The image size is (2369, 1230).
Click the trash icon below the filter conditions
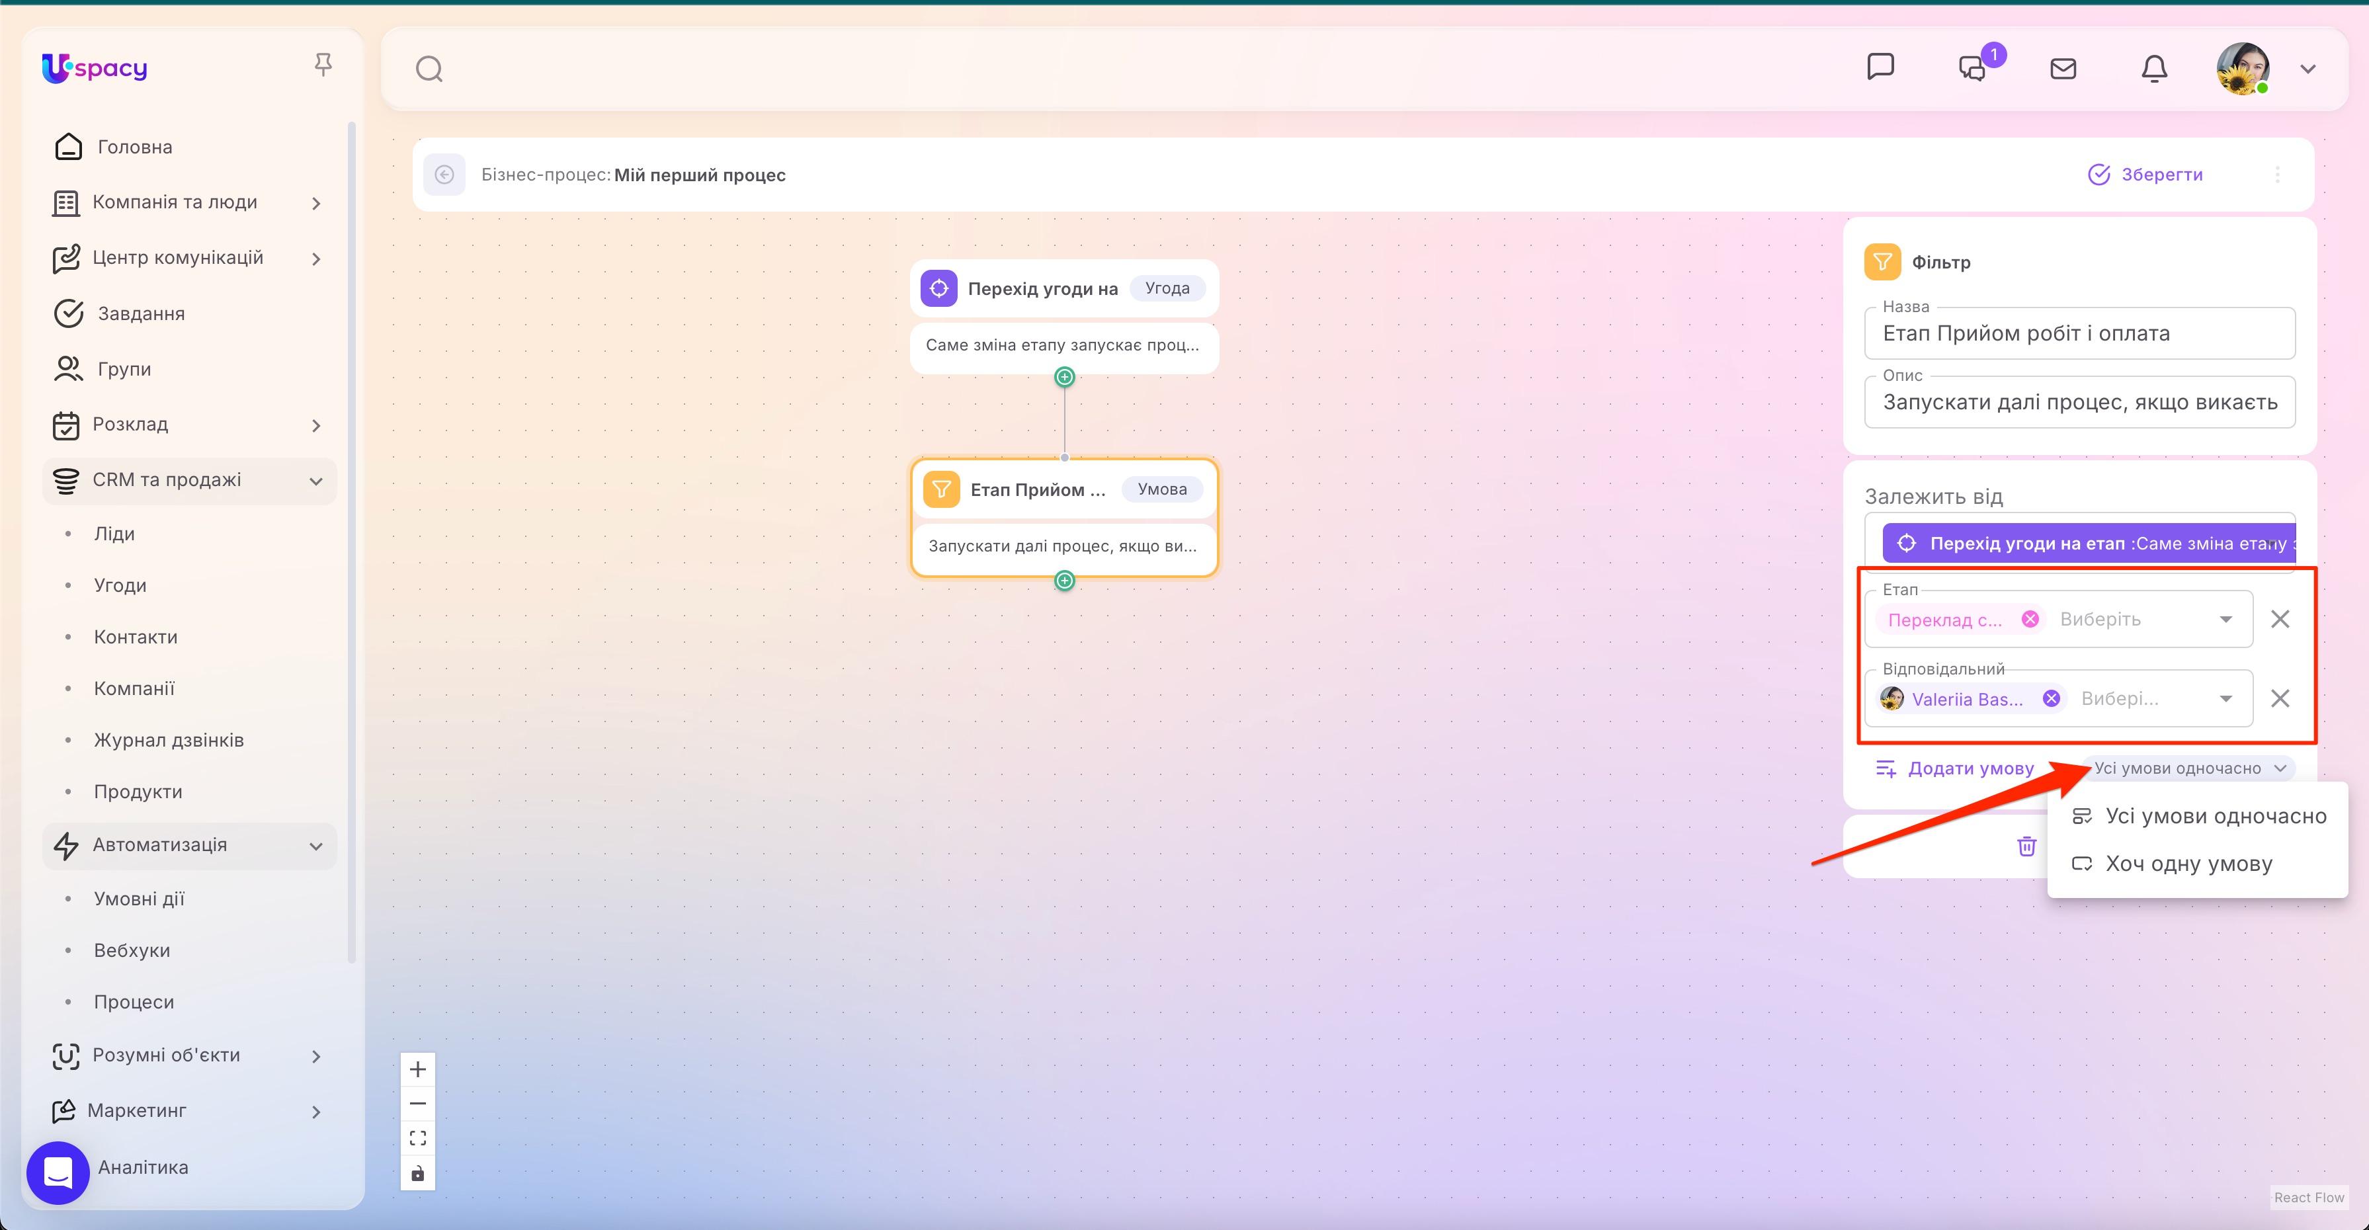(x=2027, y=846)
